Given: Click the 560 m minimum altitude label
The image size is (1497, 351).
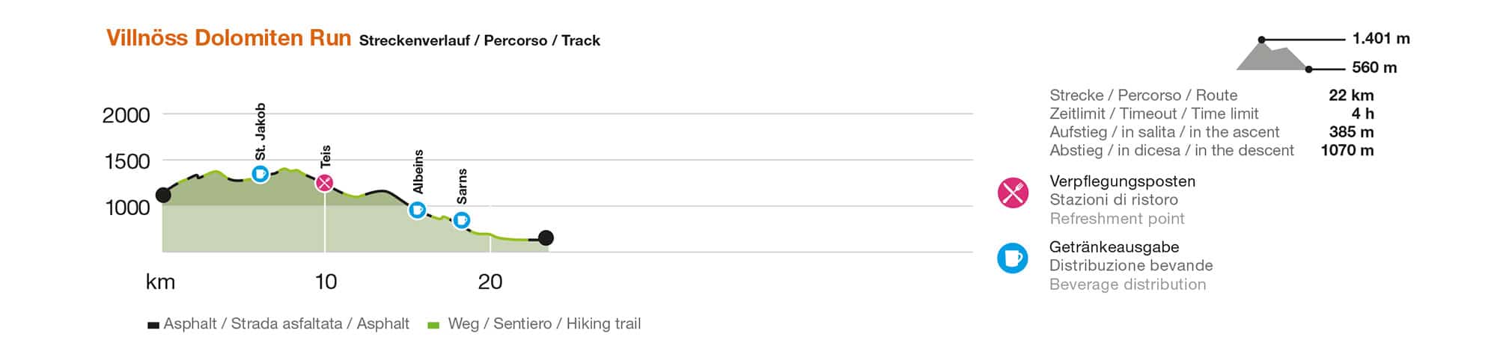Looking at the screenshot, I should pyautogui.click(x=1374, y=68).
